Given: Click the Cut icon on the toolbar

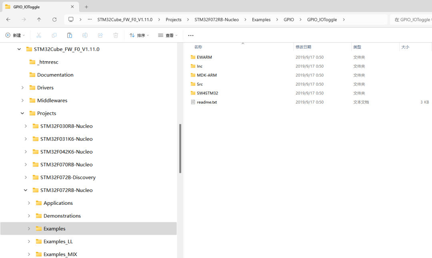Looking at the screenshot, I should (x=38, y=35).
